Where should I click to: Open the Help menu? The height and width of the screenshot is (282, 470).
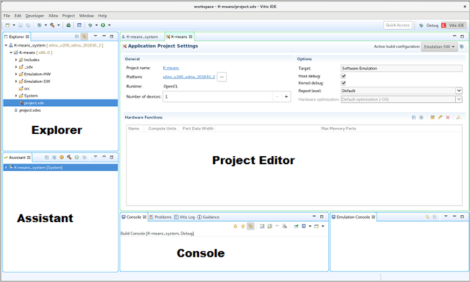click(x=103, y=15)
